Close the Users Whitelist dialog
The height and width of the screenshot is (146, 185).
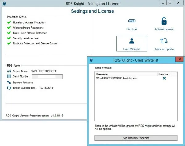pyautogui.click(x=179, y=59)
